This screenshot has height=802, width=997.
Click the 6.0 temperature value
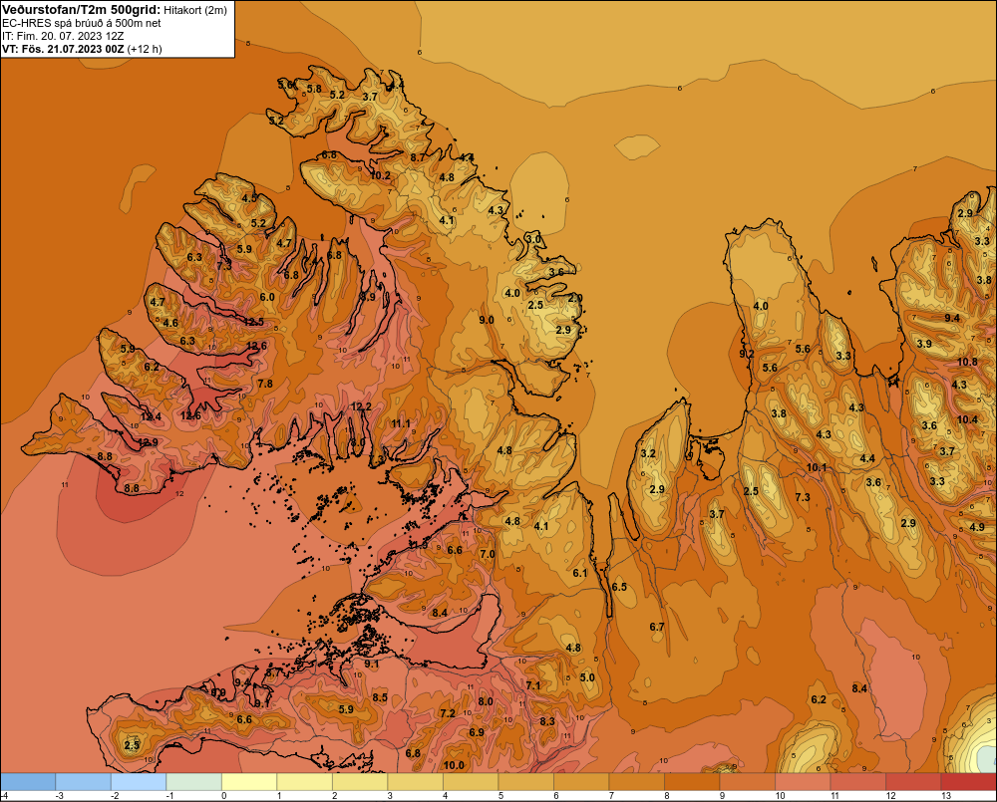click(267, 297)
